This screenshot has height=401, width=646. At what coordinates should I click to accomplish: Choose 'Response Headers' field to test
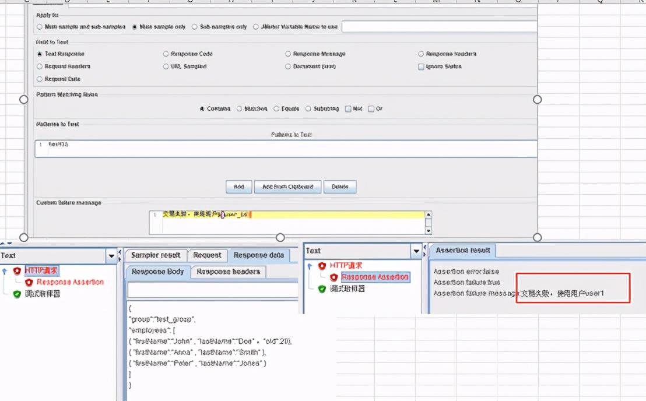pyautogui.click(x=420, y=54)
